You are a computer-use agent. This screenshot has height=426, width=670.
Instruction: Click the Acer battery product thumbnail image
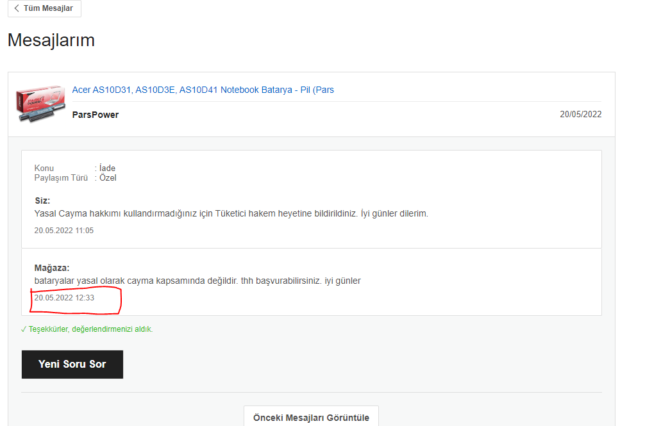pyautogui.click(x=40, y=104)
